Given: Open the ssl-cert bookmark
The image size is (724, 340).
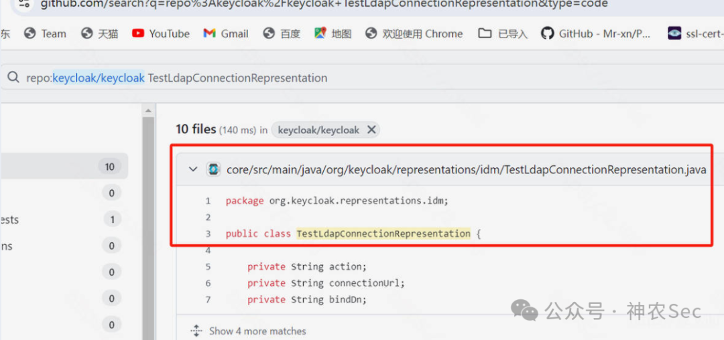Looking at the screenshot, I should [695, 33].
